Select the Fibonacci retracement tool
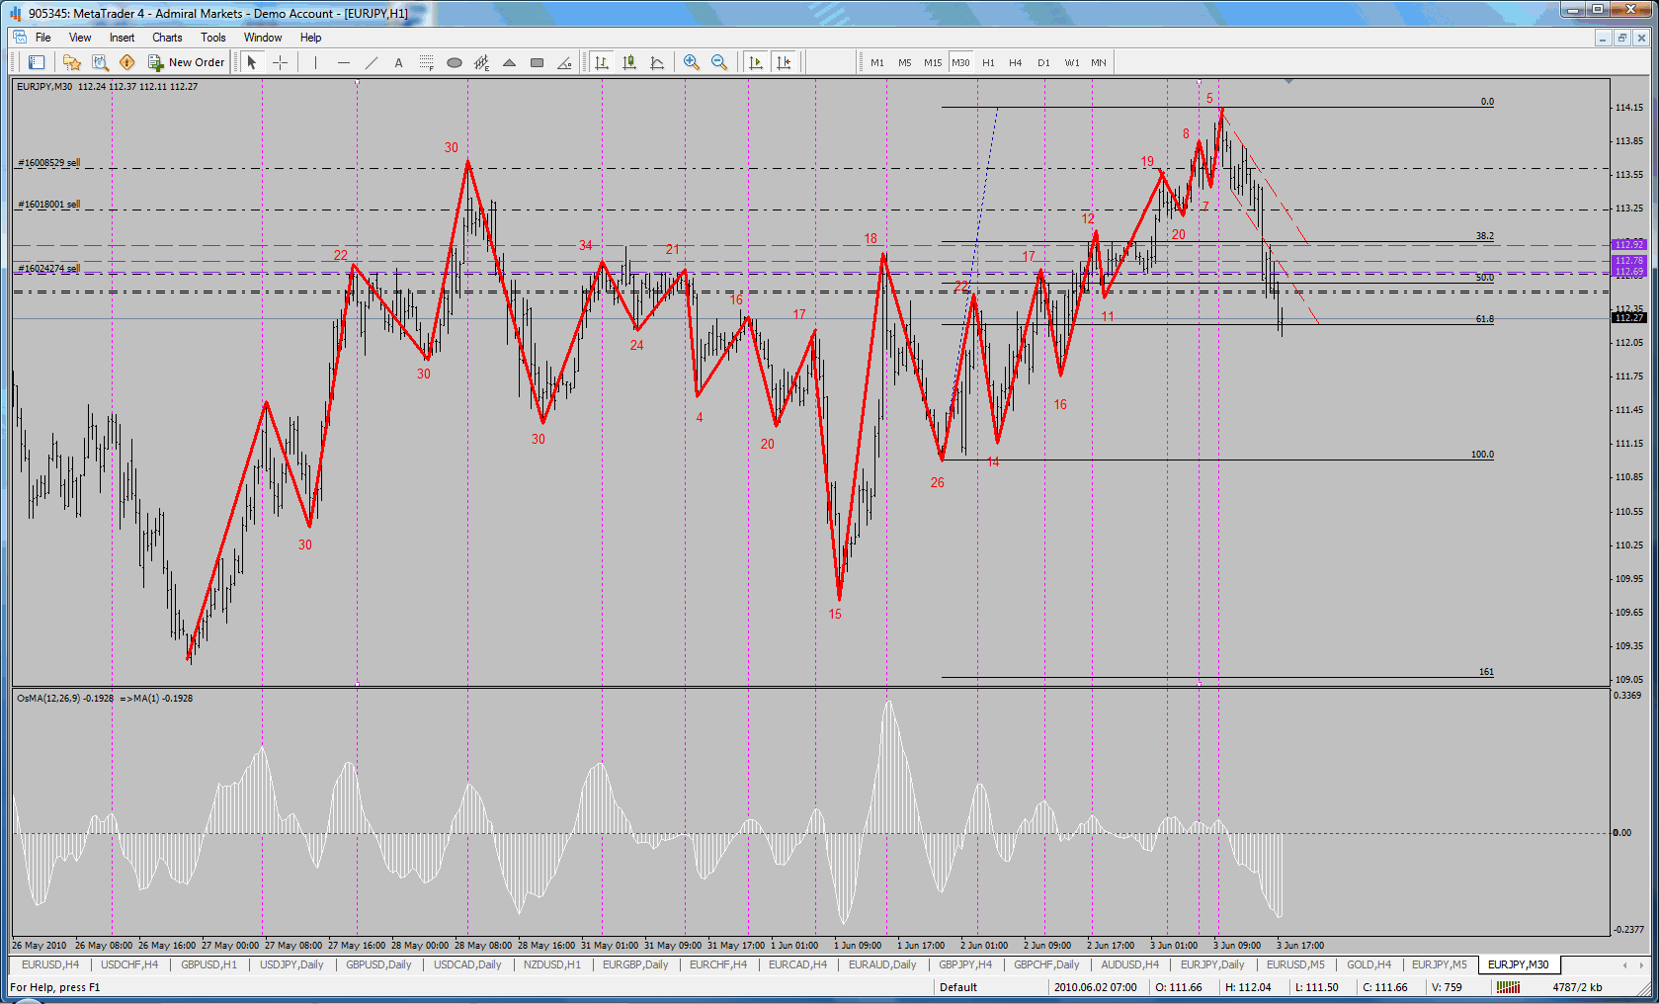This screenshot has width=1659, height=1004. [x=426, y=62]
